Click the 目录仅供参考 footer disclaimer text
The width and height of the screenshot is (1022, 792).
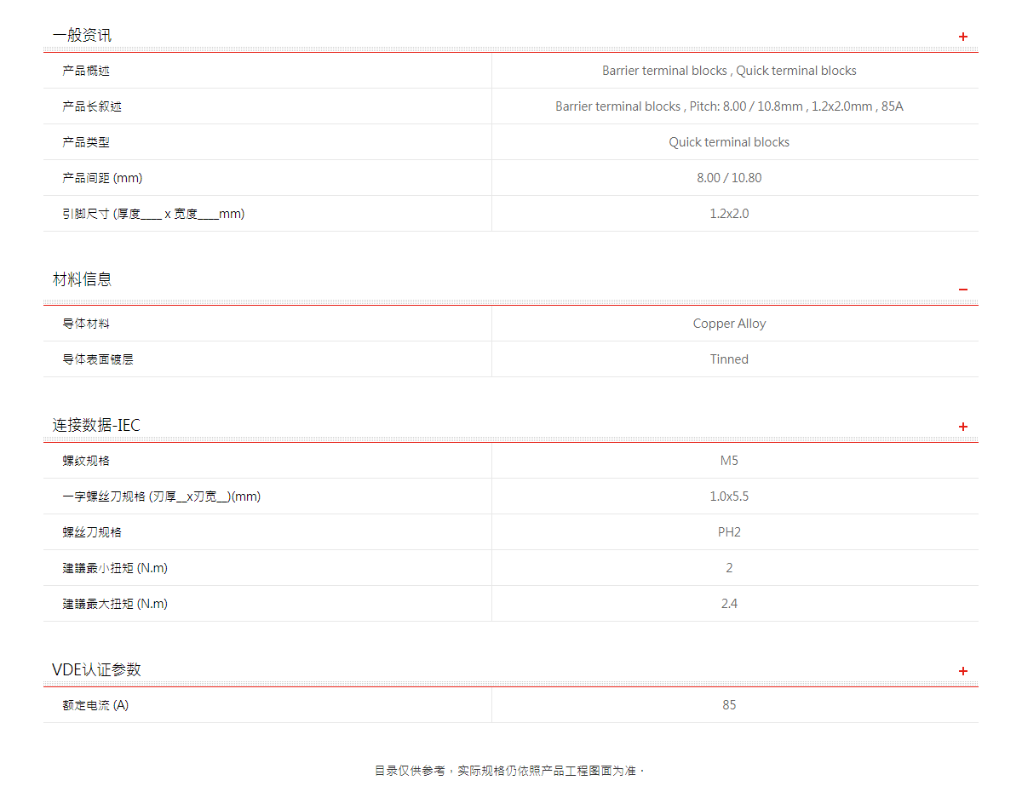click(x=510, y=771)
